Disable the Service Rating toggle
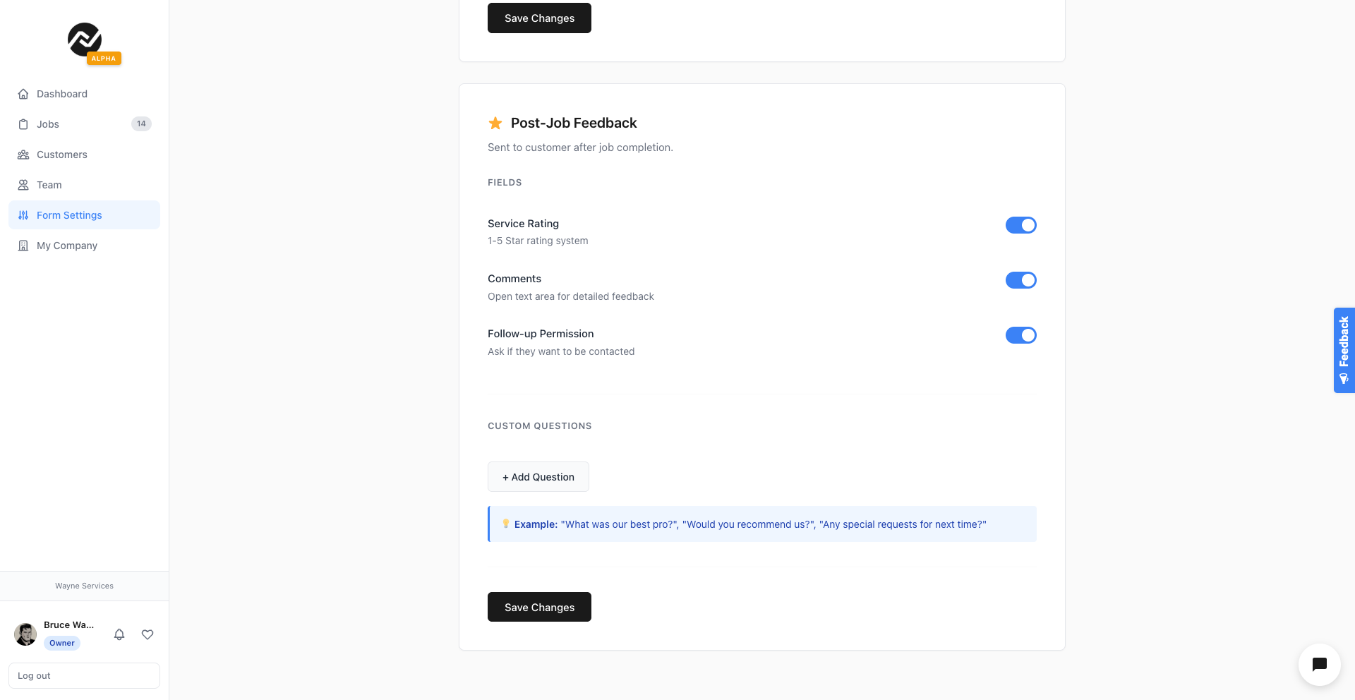Screen dimensions: 1355x700 coord(1021,225)
